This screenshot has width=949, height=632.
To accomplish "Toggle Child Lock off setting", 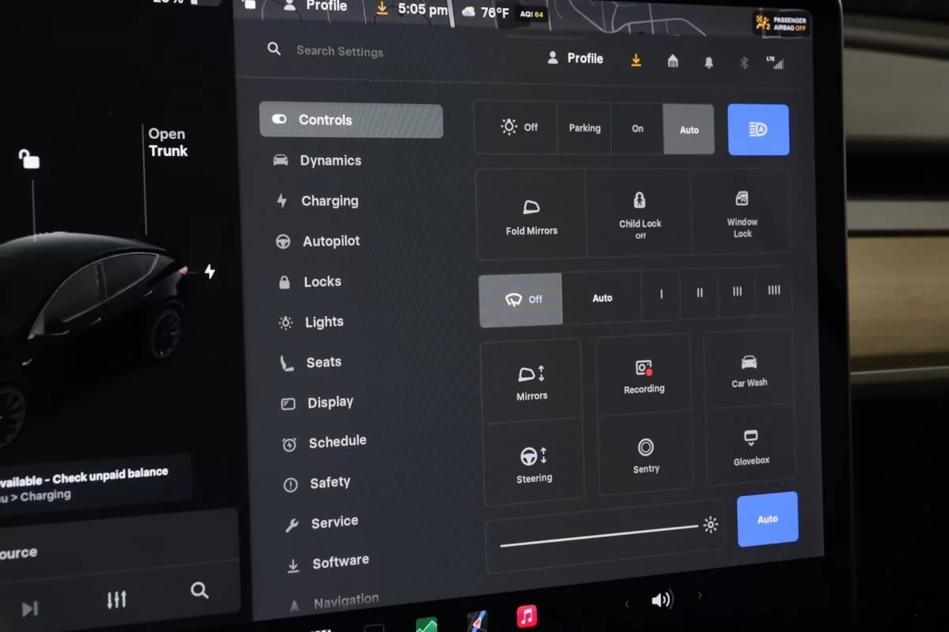I will (640, 213).
